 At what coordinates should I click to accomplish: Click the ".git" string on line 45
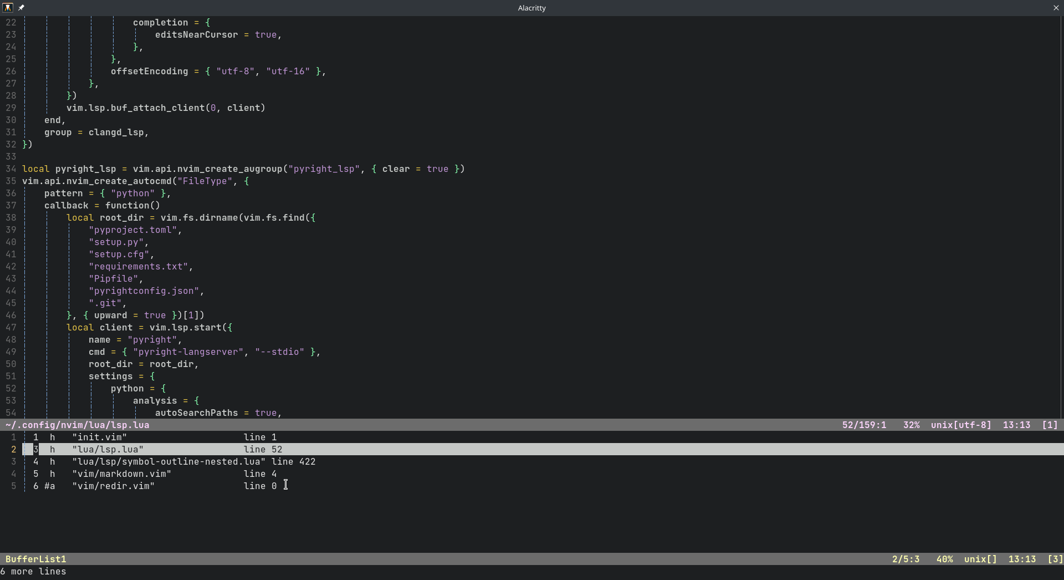click(105, 303)
